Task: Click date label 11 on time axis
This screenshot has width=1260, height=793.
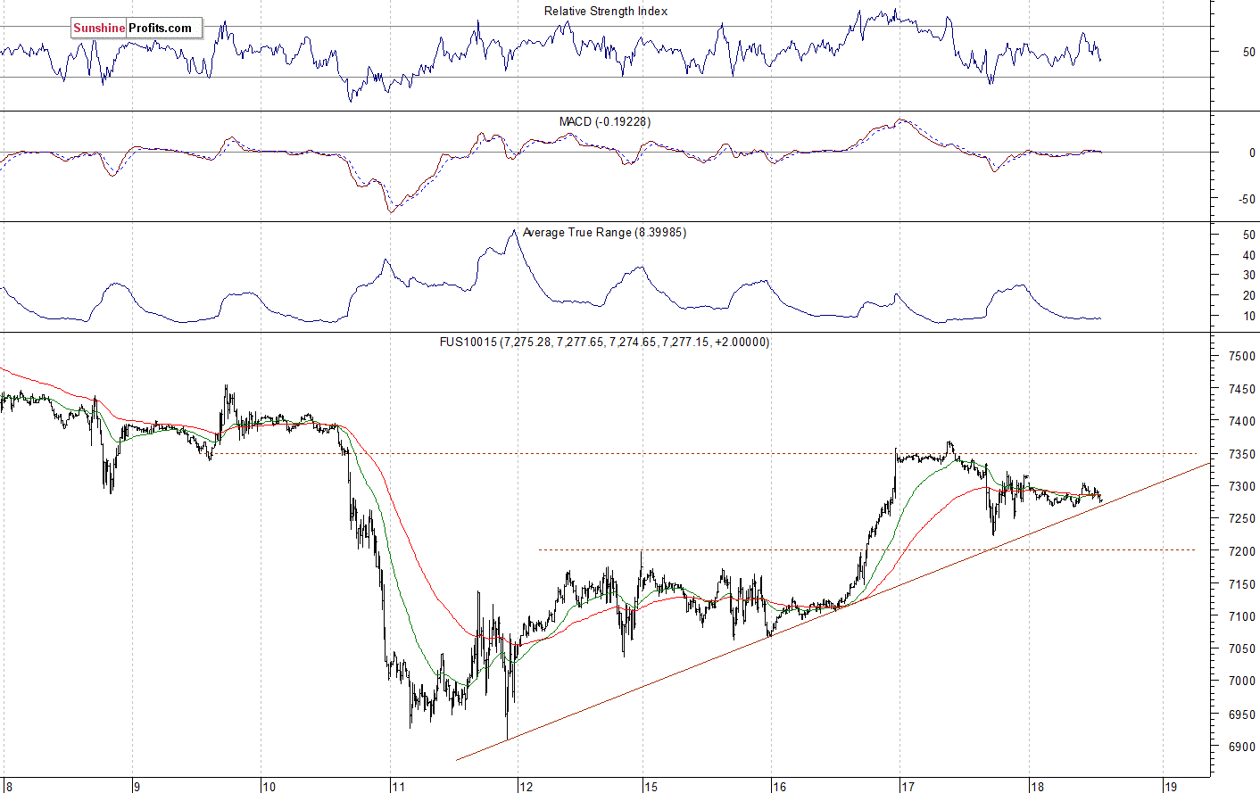Action: tap(398, 787)
